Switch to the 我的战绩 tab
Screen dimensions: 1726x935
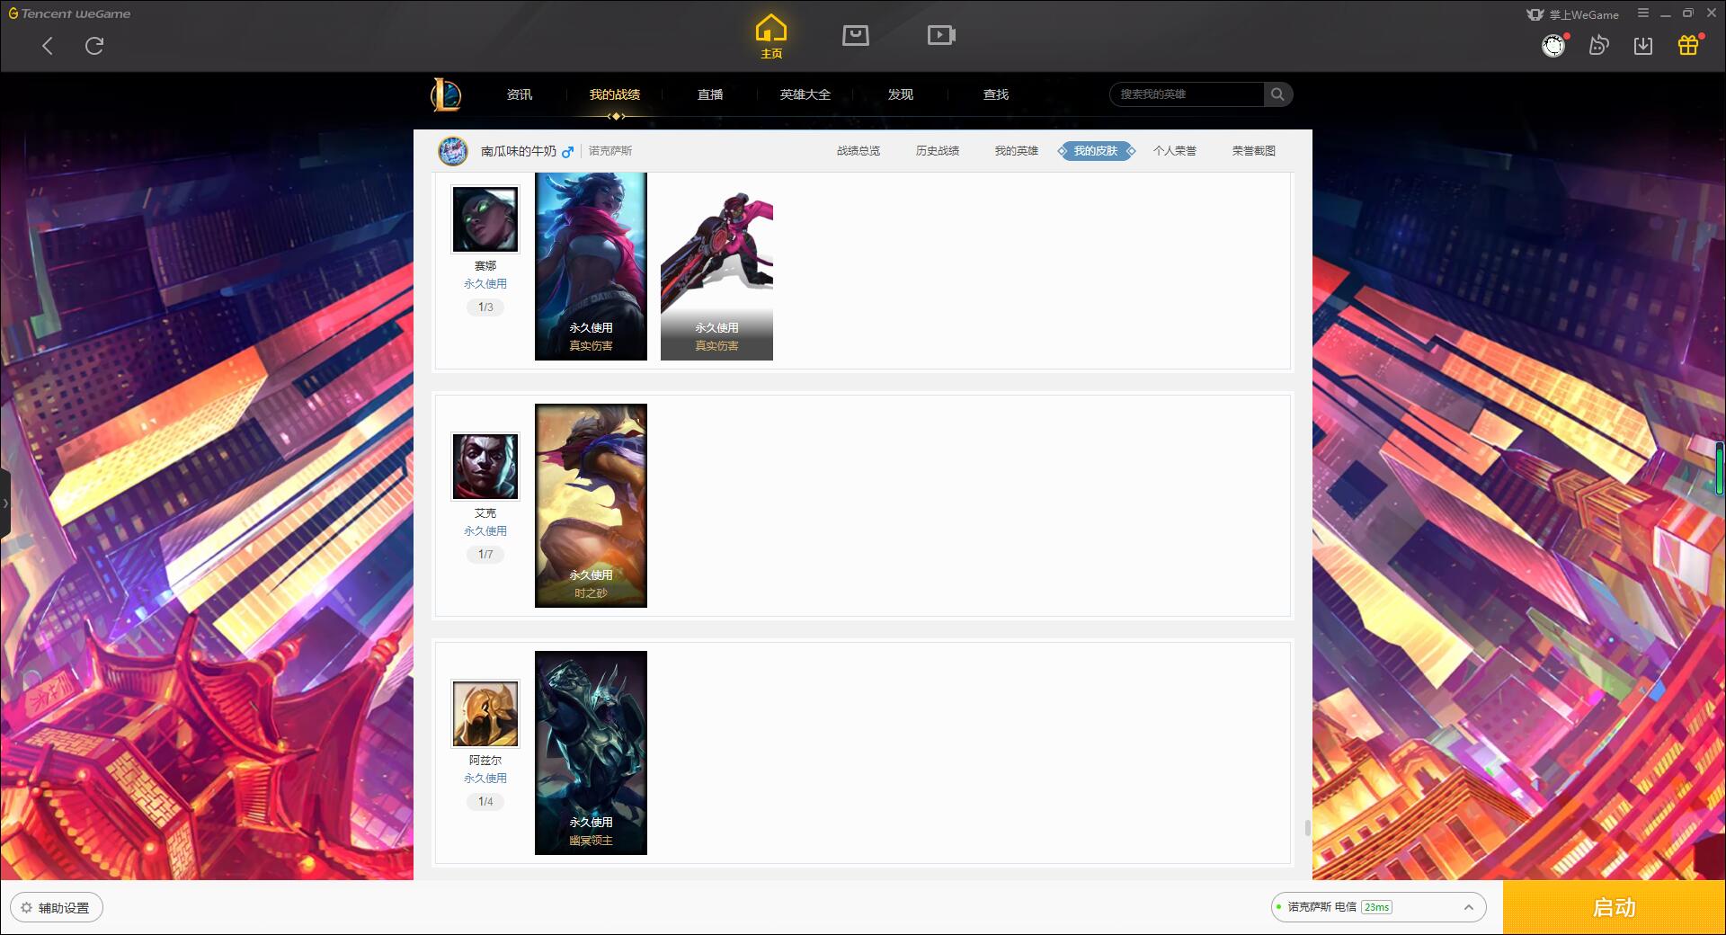pyautogui.click(x=615, y=94)
